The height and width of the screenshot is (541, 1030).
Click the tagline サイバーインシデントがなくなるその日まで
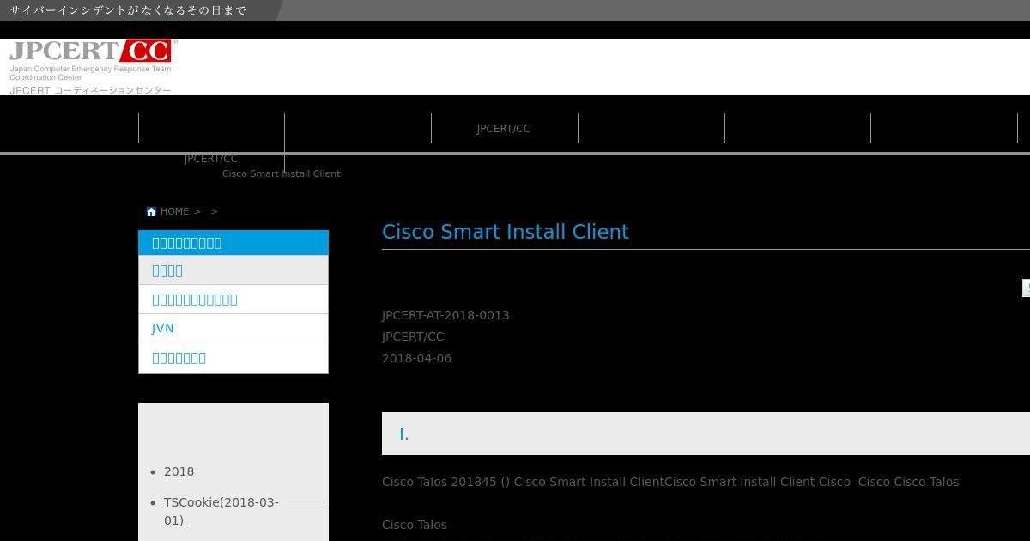[x=129, y=10]
